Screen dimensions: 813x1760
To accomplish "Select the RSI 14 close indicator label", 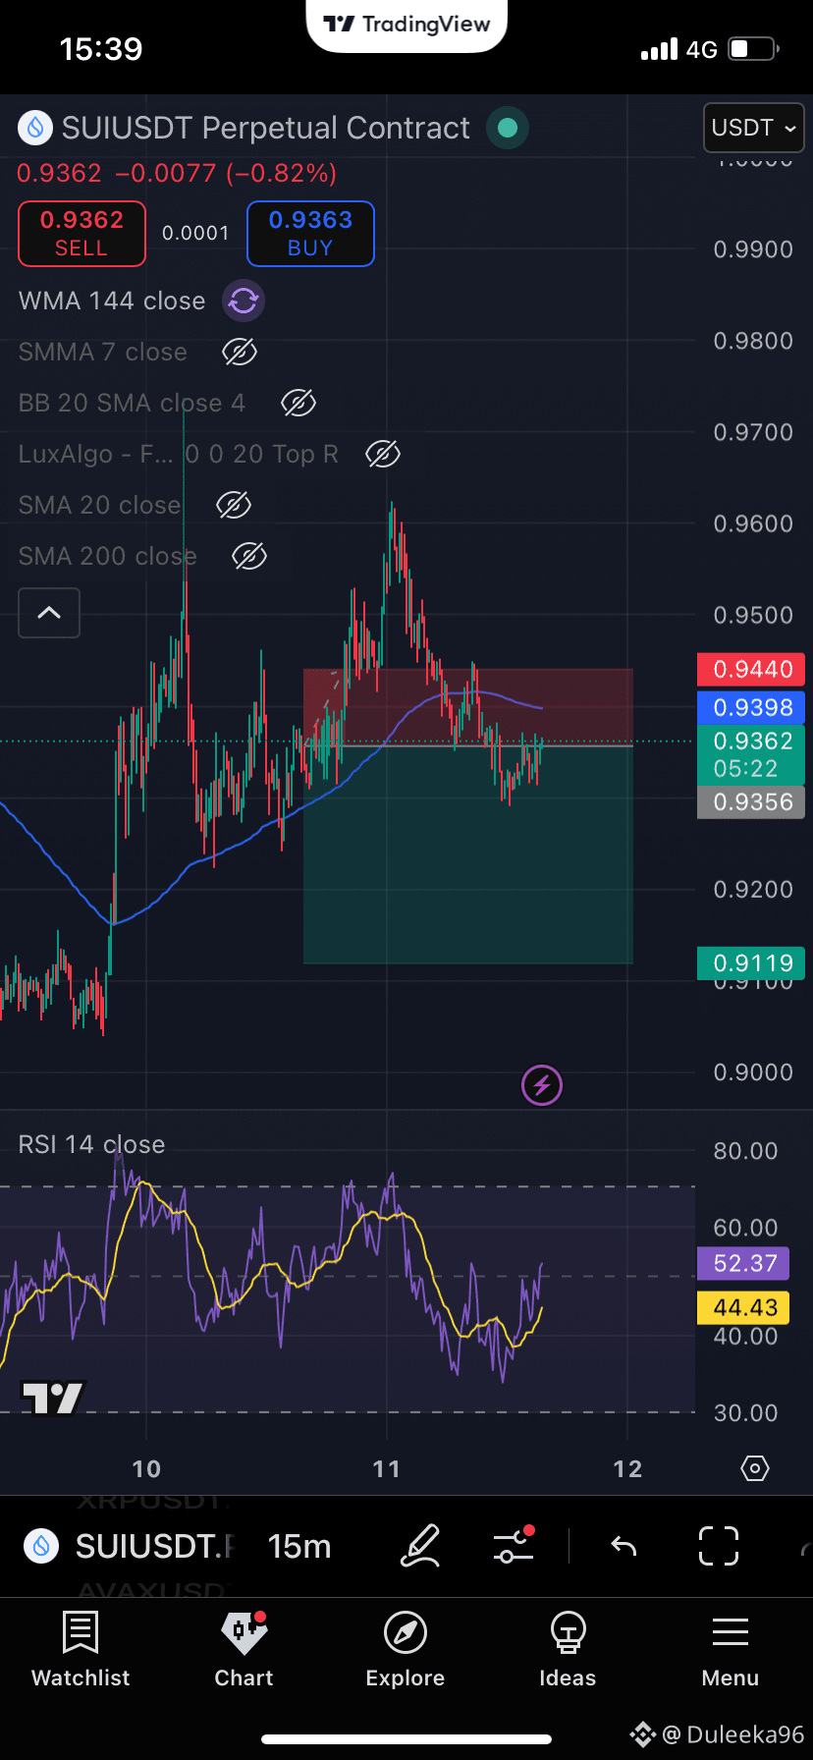I will (91, 1144).
